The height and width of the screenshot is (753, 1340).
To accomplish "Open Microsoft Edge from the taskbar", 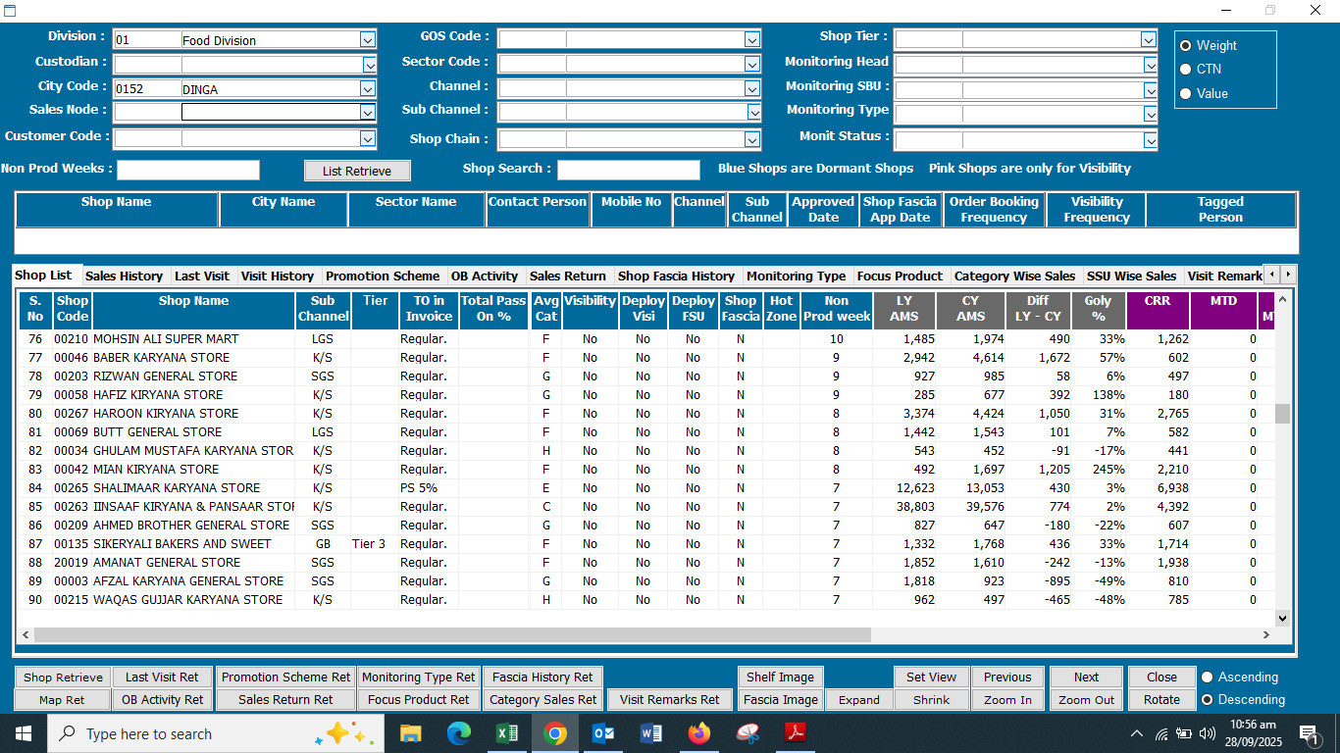I will pos(459,733).
